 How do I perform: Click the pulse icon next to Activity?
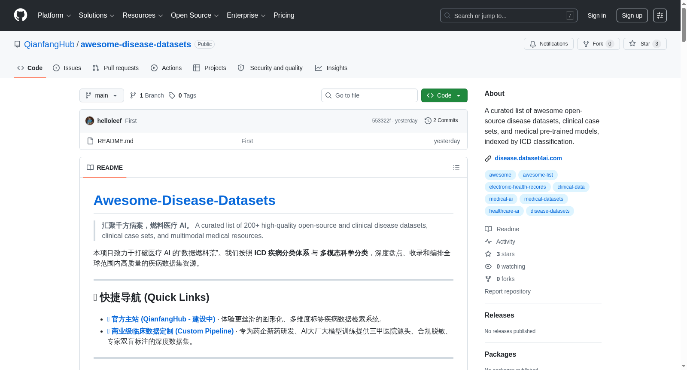tap(488, 242)
